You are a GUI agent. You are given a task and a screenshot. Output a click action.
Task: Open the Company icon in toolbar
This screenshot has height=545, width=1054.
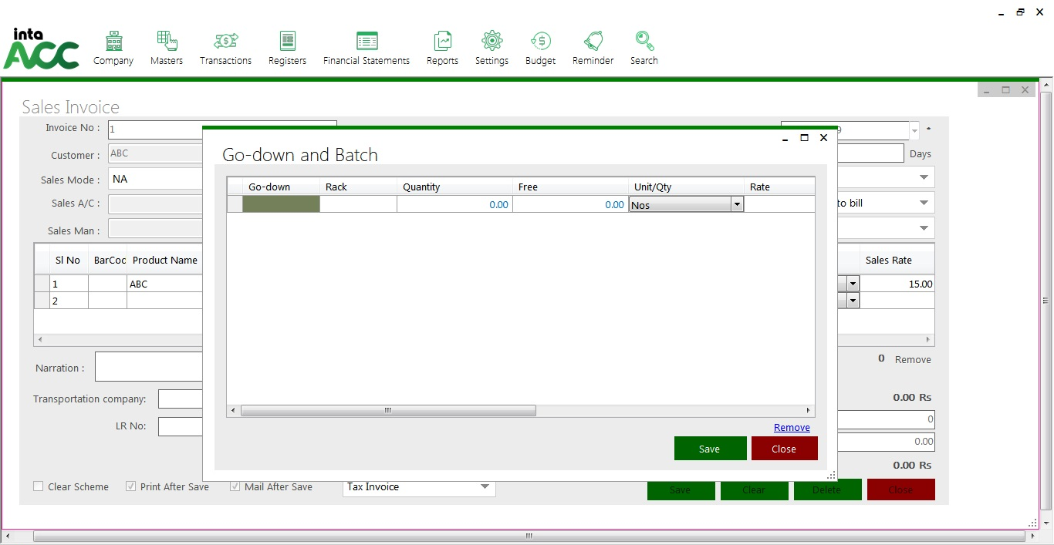coord(113,42)
